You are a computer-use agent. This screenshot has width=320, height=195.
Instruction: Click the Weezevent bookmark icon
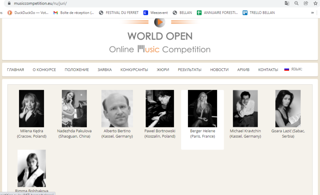point(145,13)
